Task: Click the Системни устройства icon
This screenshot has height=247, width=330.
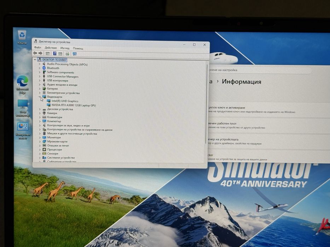Action: pos(44,157)
